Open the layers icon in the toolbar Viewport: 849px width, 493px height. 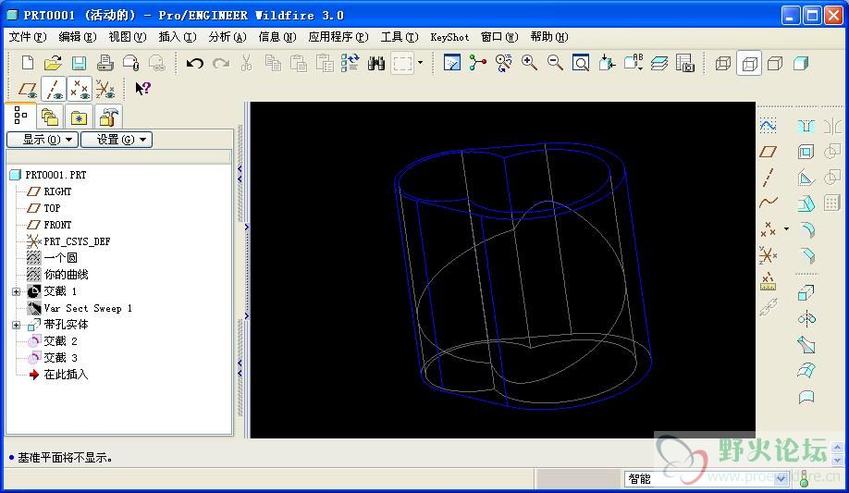(659, 63)
